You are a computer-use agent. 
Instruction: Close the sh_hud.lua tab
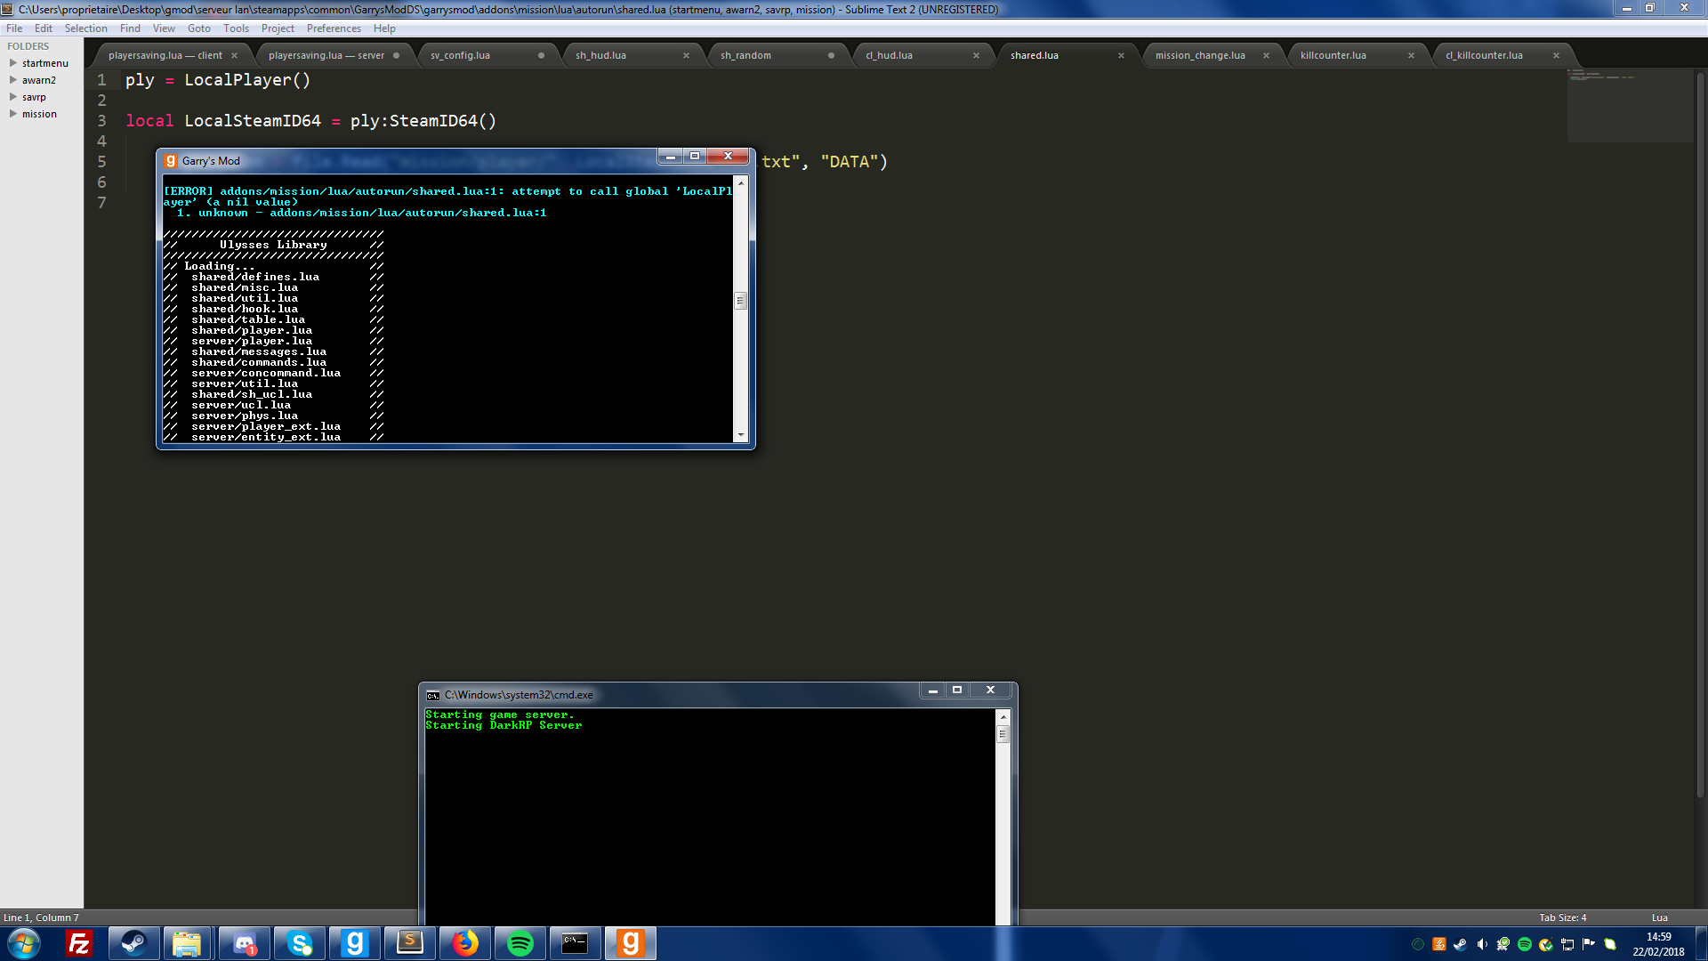tap(686, 55)
